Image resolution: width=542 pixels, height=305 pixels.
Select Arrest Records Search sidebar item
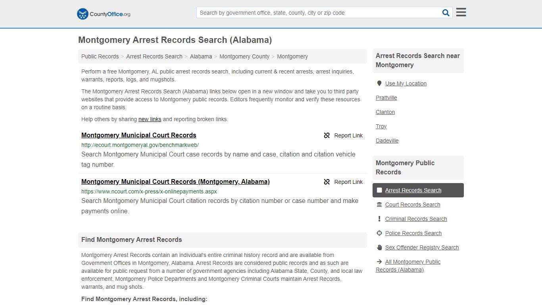418,190
